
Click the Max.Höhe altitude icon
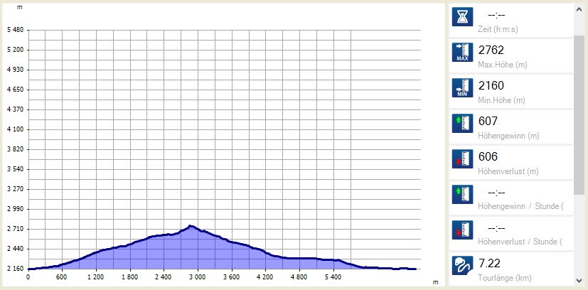coord(462,53)
